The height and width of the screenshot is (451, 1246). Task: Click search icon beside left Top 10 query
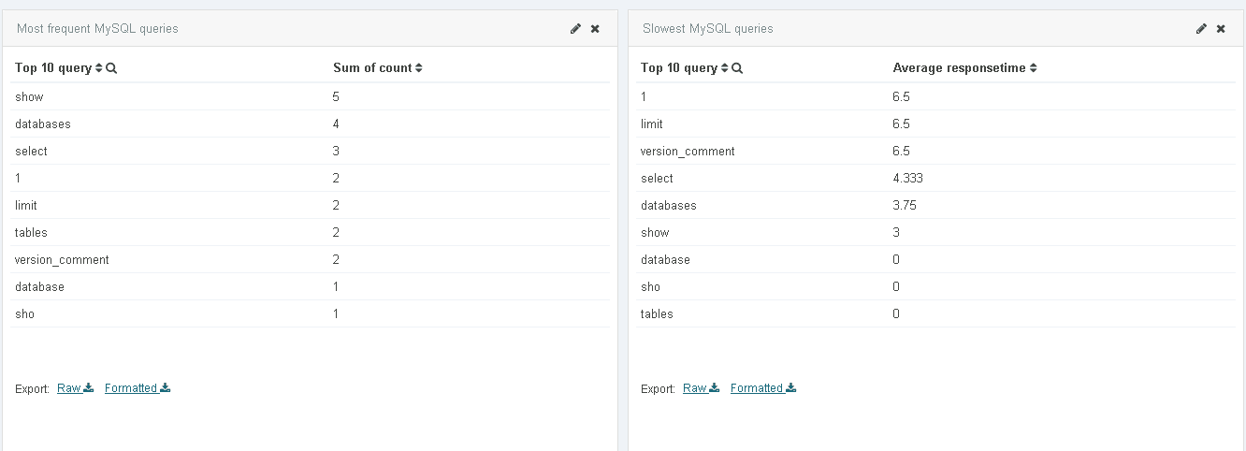(111, 68)
